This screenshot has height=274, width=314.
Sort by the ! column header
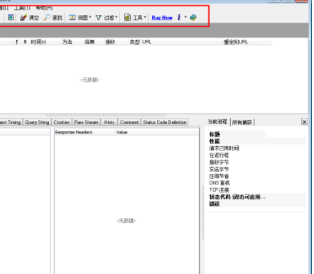tap(16, 42)
